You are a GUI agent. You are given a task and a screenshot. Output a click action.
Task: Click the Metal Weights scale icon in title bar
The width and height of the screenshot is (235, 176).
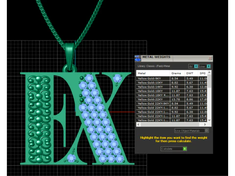coord(138,58)
